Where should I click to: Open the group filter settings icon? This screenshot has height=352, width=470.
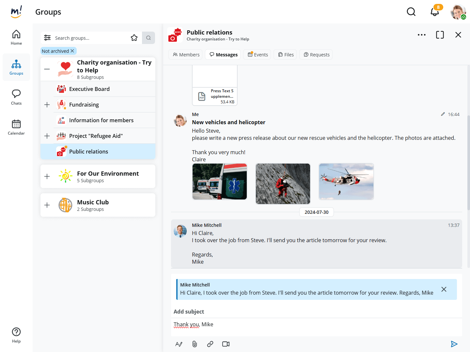pyautogui.click(x=47, y=38)
